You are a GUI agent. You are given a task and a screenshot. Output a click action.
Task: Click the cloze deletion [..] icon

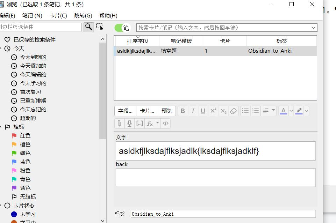coord(139,123)
